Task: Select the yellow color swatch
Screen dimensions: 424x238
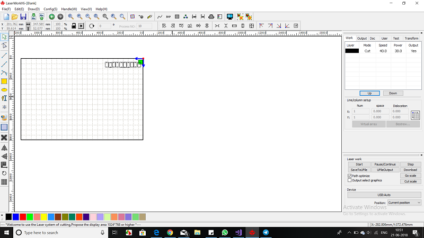Action: pos(44,217)
